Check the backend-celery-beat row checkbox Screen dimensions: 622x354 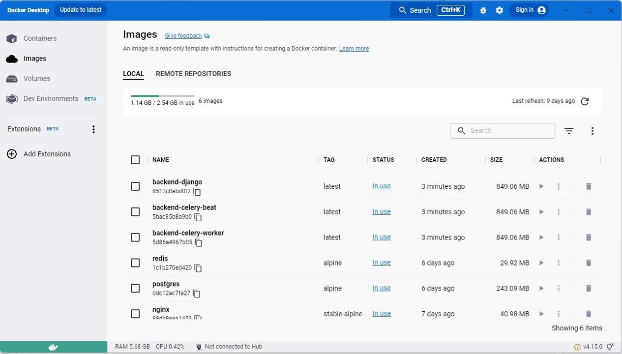click(x=135, y=212)
